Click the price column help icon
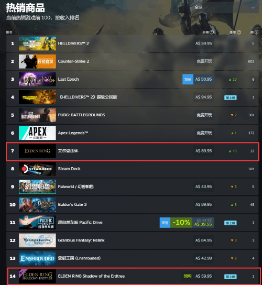The height and width of the screenshot is (285, 262). 212,32
